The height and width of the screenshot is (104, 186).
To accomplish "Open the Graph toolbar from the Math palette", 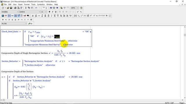I will point(6,16).
